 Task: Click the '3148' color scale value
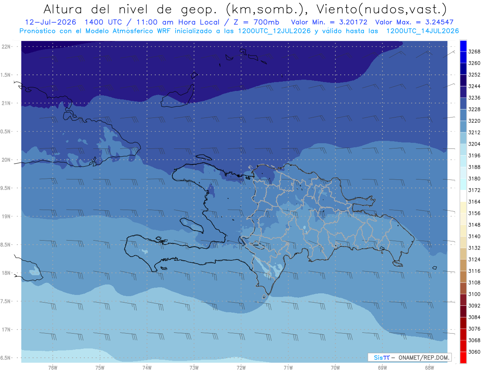[x=474, y=225]
